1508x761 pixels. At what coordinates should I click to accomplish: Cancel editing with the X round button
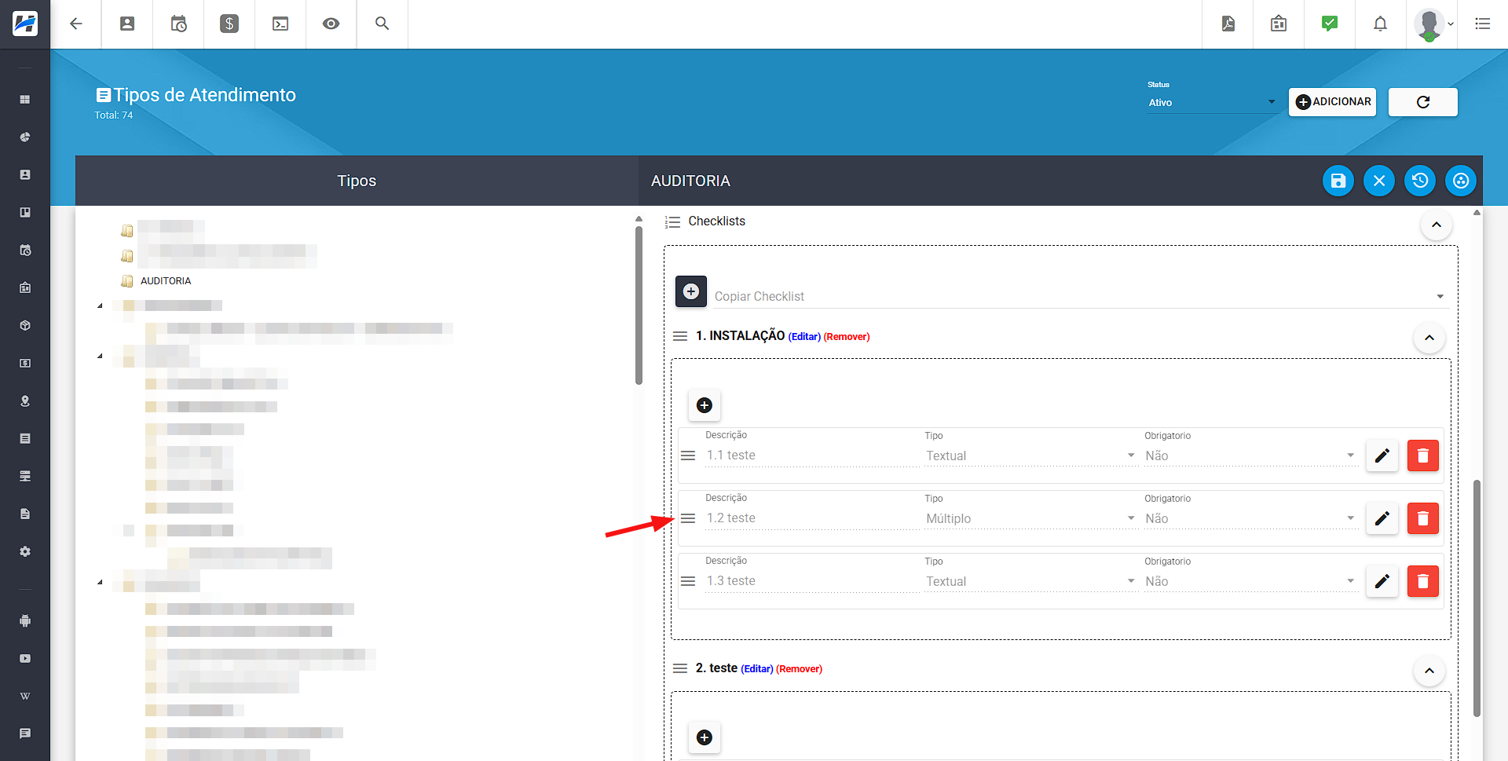coord(1379,181)
